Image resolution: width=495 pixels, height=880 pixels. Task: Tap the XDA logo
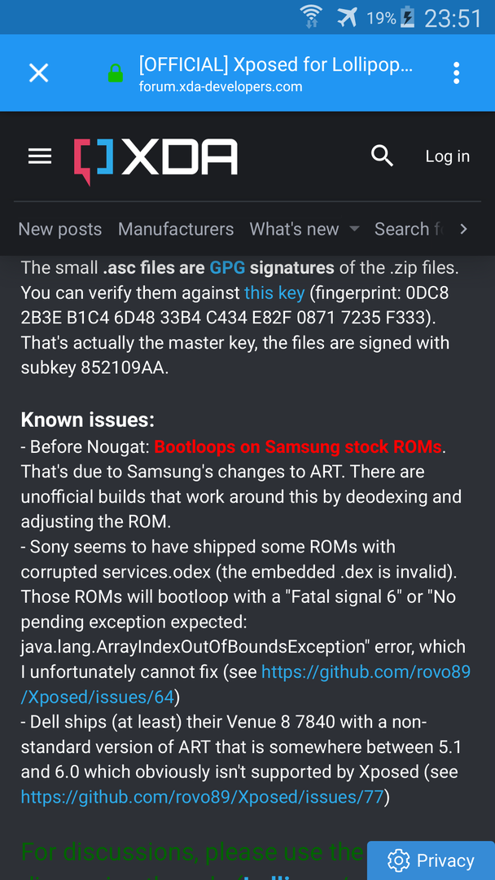click(156, 161)
